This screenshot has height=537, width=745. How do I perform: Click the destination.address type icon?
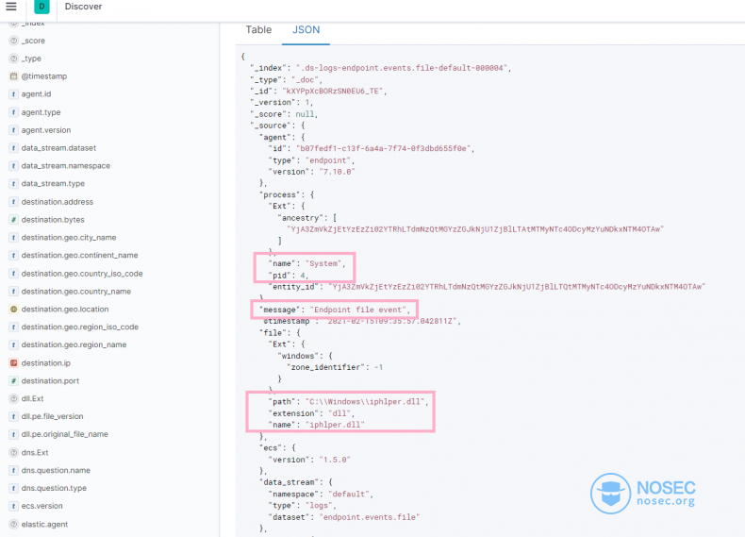pyautogui.click(x=14, y=202)
